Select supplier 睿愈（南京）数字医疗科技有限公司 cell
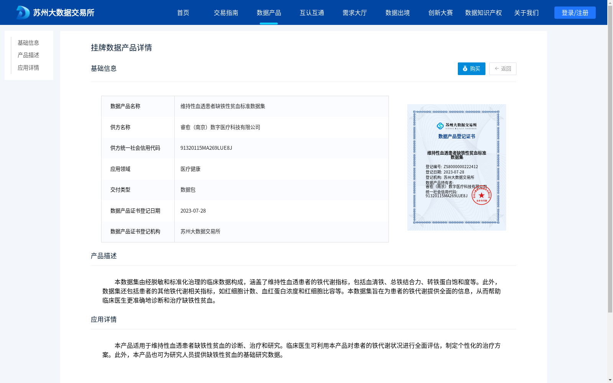 point(282,127)
